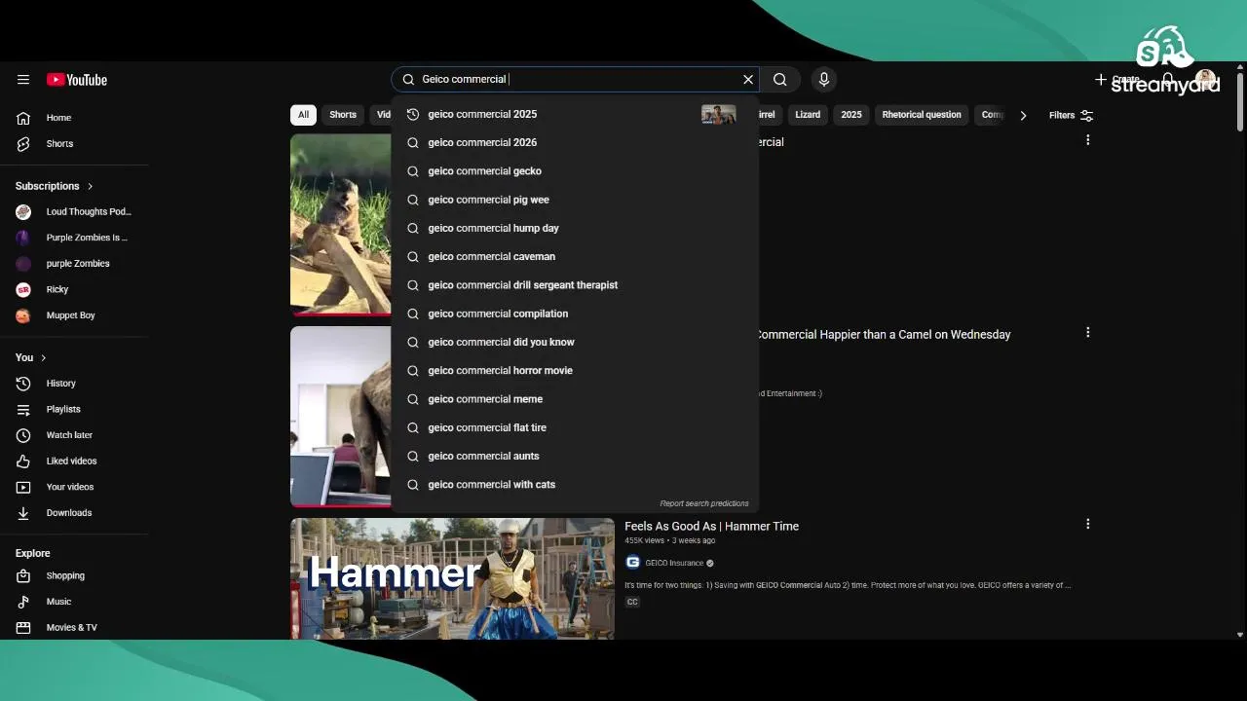Open options menu for Hammer Time video
The image size is (1247, 701).
click(x=1088, y=524)
